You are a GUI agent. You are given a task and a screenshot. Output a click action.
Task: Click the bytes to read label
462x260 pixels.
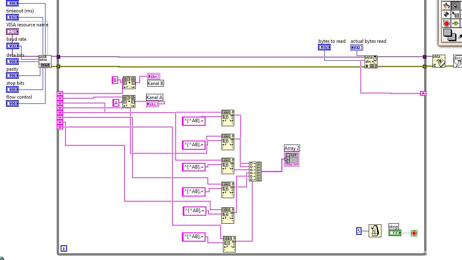click(332, 41)
